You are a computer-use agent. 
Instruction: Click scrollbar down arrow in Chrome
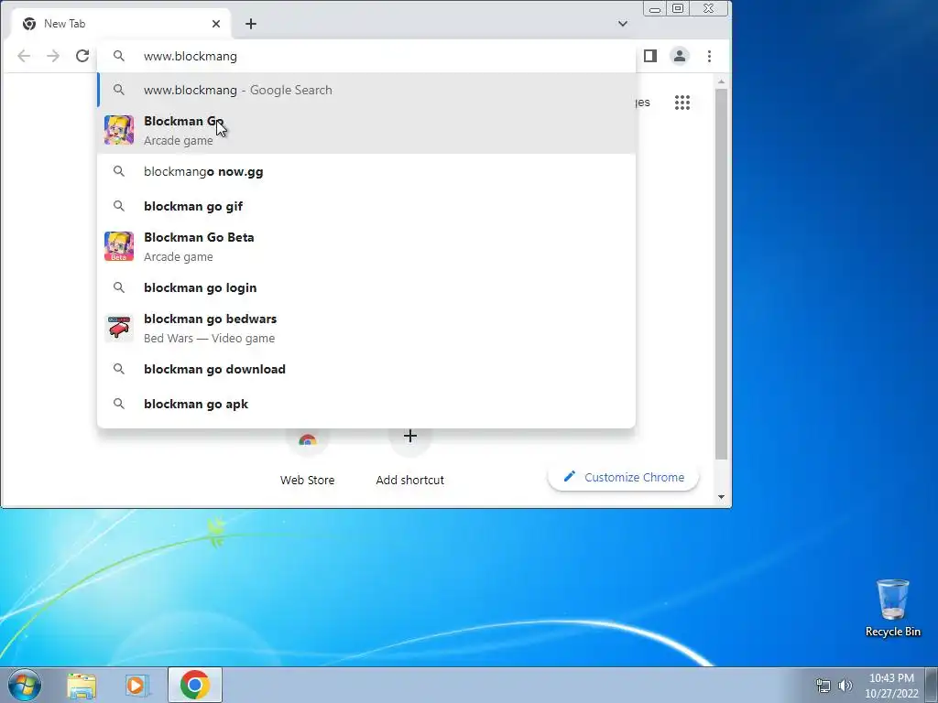[722, 497]
